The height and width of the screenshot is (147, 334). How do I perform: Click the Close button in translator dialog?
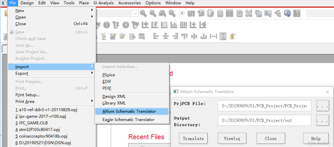pos(270,139)
